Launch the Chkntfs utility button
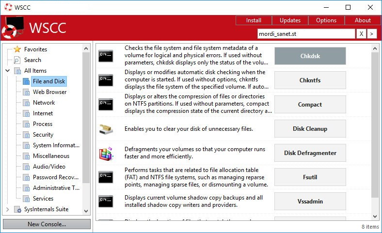This screenshot has height=233, width=382. (x=310, y=80)
